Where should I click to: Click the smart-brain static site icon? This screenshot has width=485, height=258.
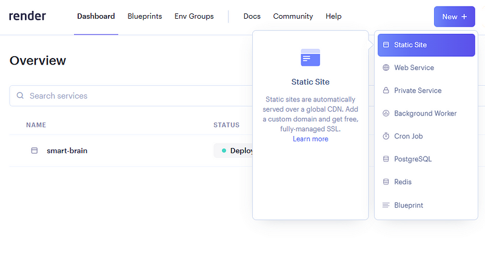pyautogui.click(x=35, y=150)
